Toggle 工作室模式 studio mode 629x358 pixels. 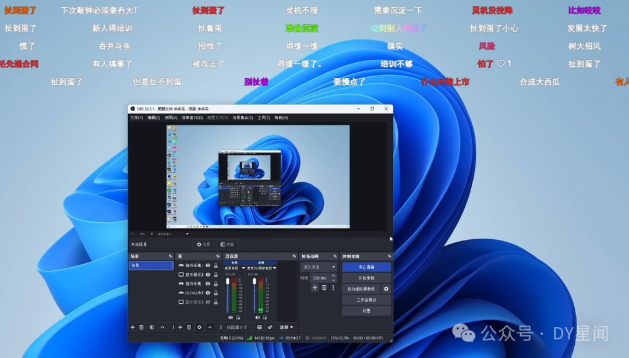pos(366,300)
